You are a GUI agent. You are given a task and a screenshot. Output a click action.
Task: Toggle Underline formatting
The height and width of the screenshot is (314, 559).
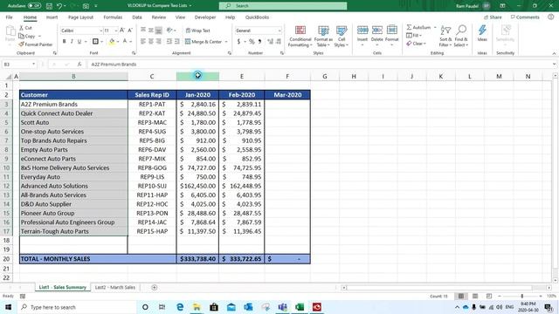pyautogui.click(x=79, y=42)
